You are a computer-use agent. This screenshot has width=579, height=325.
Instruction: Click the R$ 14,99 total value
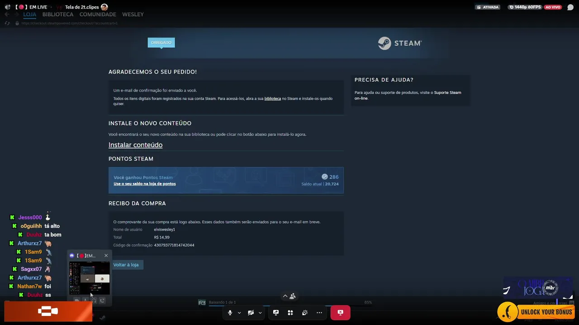point(161,237)
